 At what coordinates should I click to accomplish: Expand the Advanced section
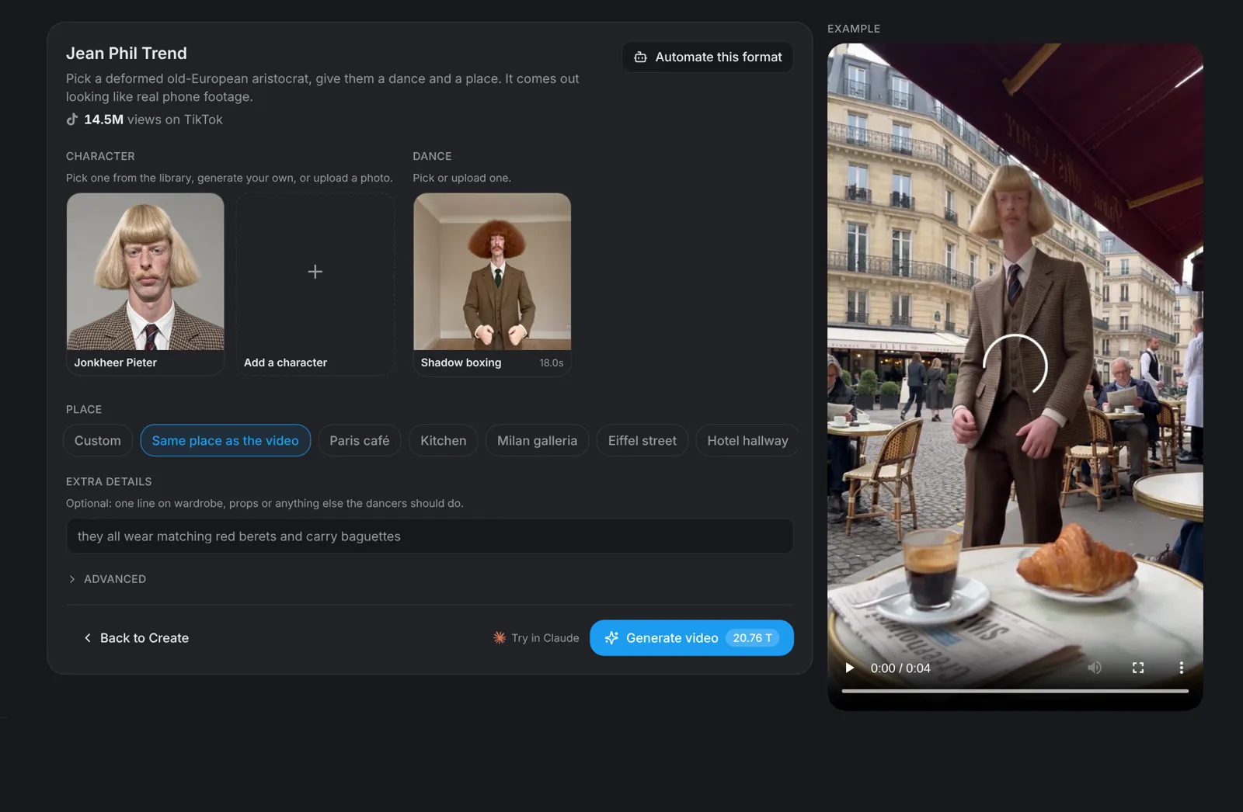pos(107,579)
